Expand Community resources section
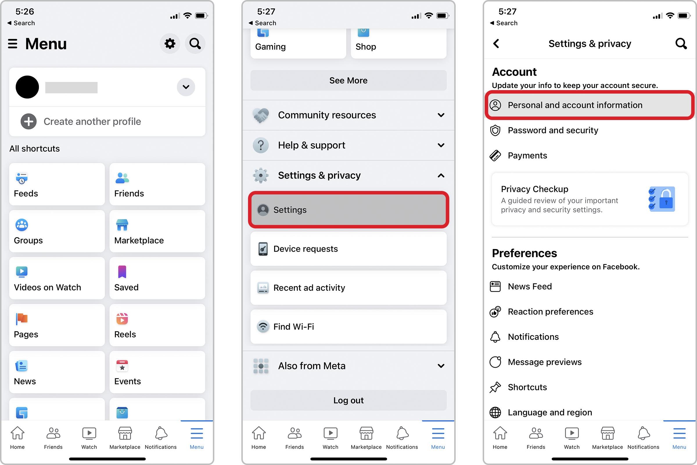Screen dimensions: 697x465 [348, 115]
